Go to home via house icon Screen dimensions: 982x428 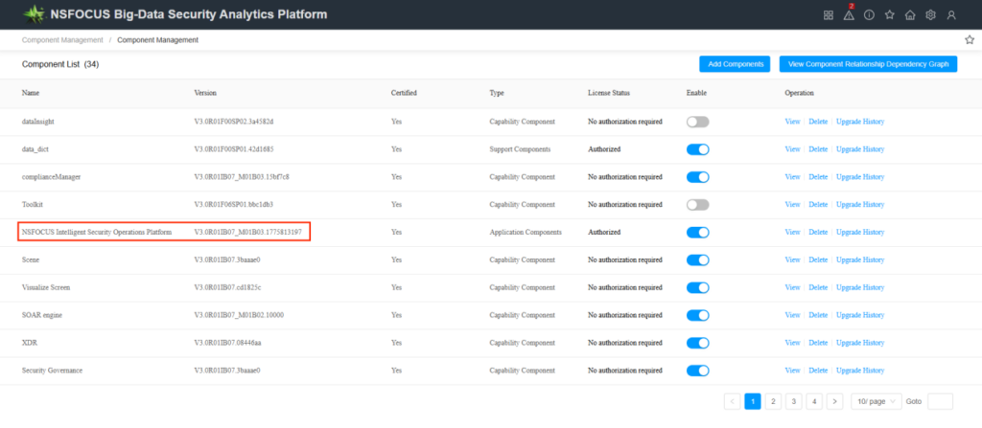[x=910, y=14]
